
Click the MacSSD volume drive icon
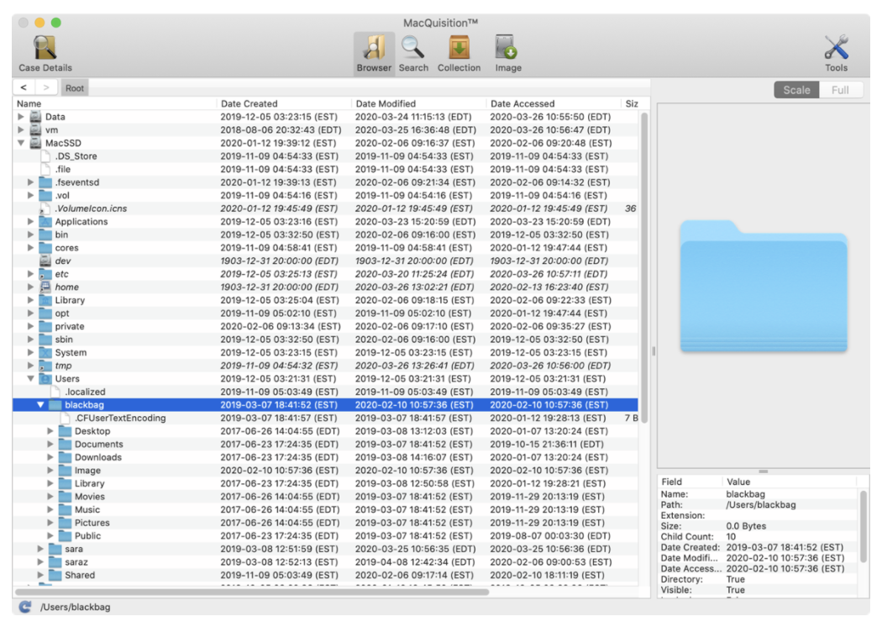click(35, 143)
